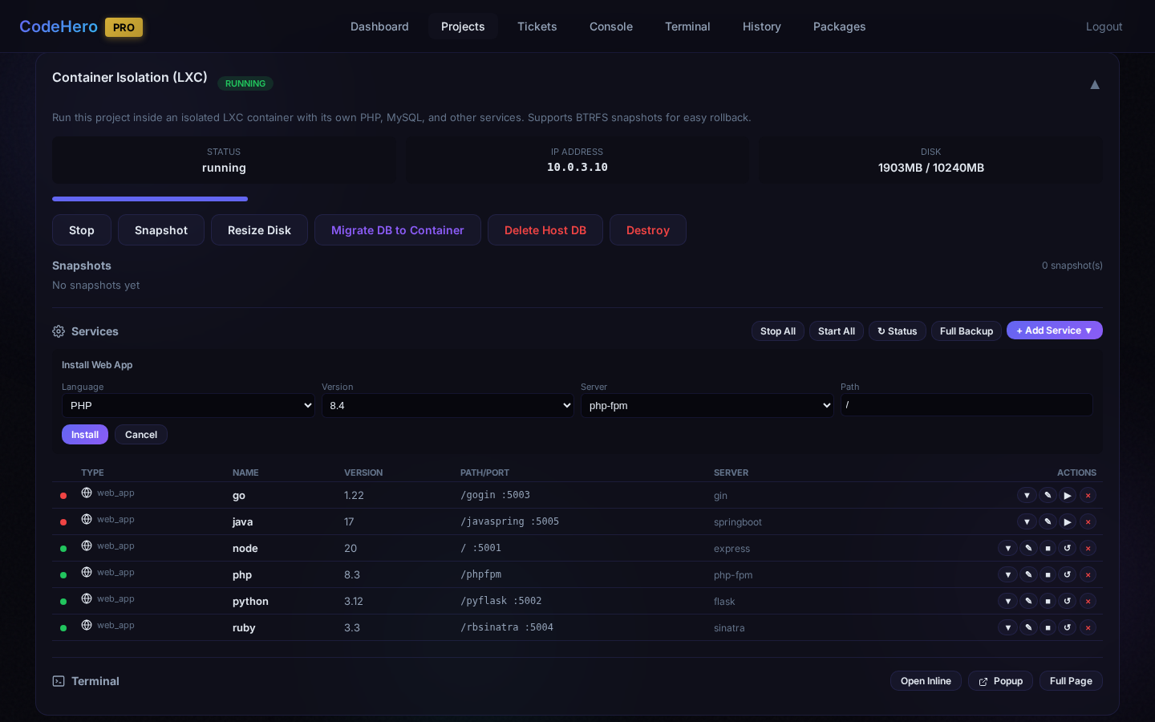Screen dimensions: 1155x722
Task: Edit the java service with pencil icon
Action: pyautogui.click(x=1048, y=522)
